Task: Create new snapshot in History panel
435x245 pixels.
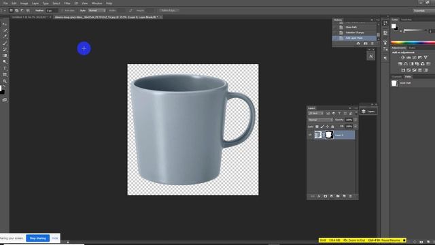Action: 366,44
